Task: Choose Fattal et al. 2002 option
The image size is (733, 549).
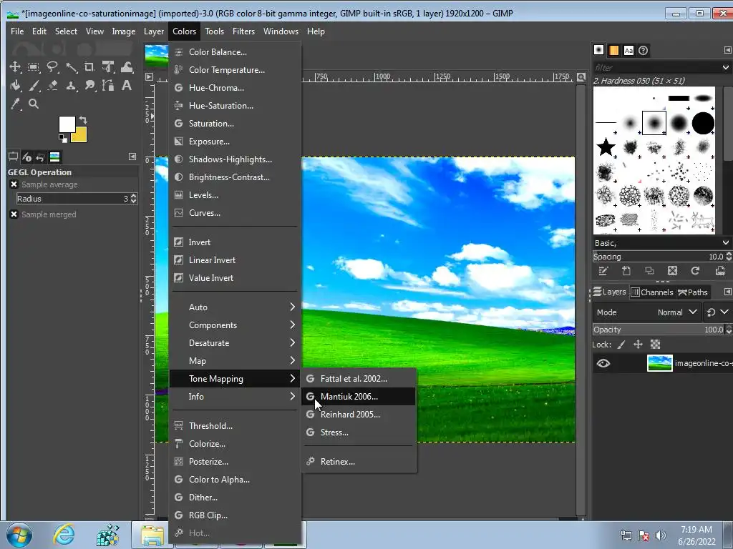Action: 359,379
